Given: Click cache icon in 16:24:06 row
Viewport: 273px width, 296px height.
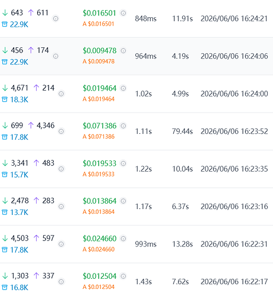Looking at the screenshot, I should tap(5, 62).
